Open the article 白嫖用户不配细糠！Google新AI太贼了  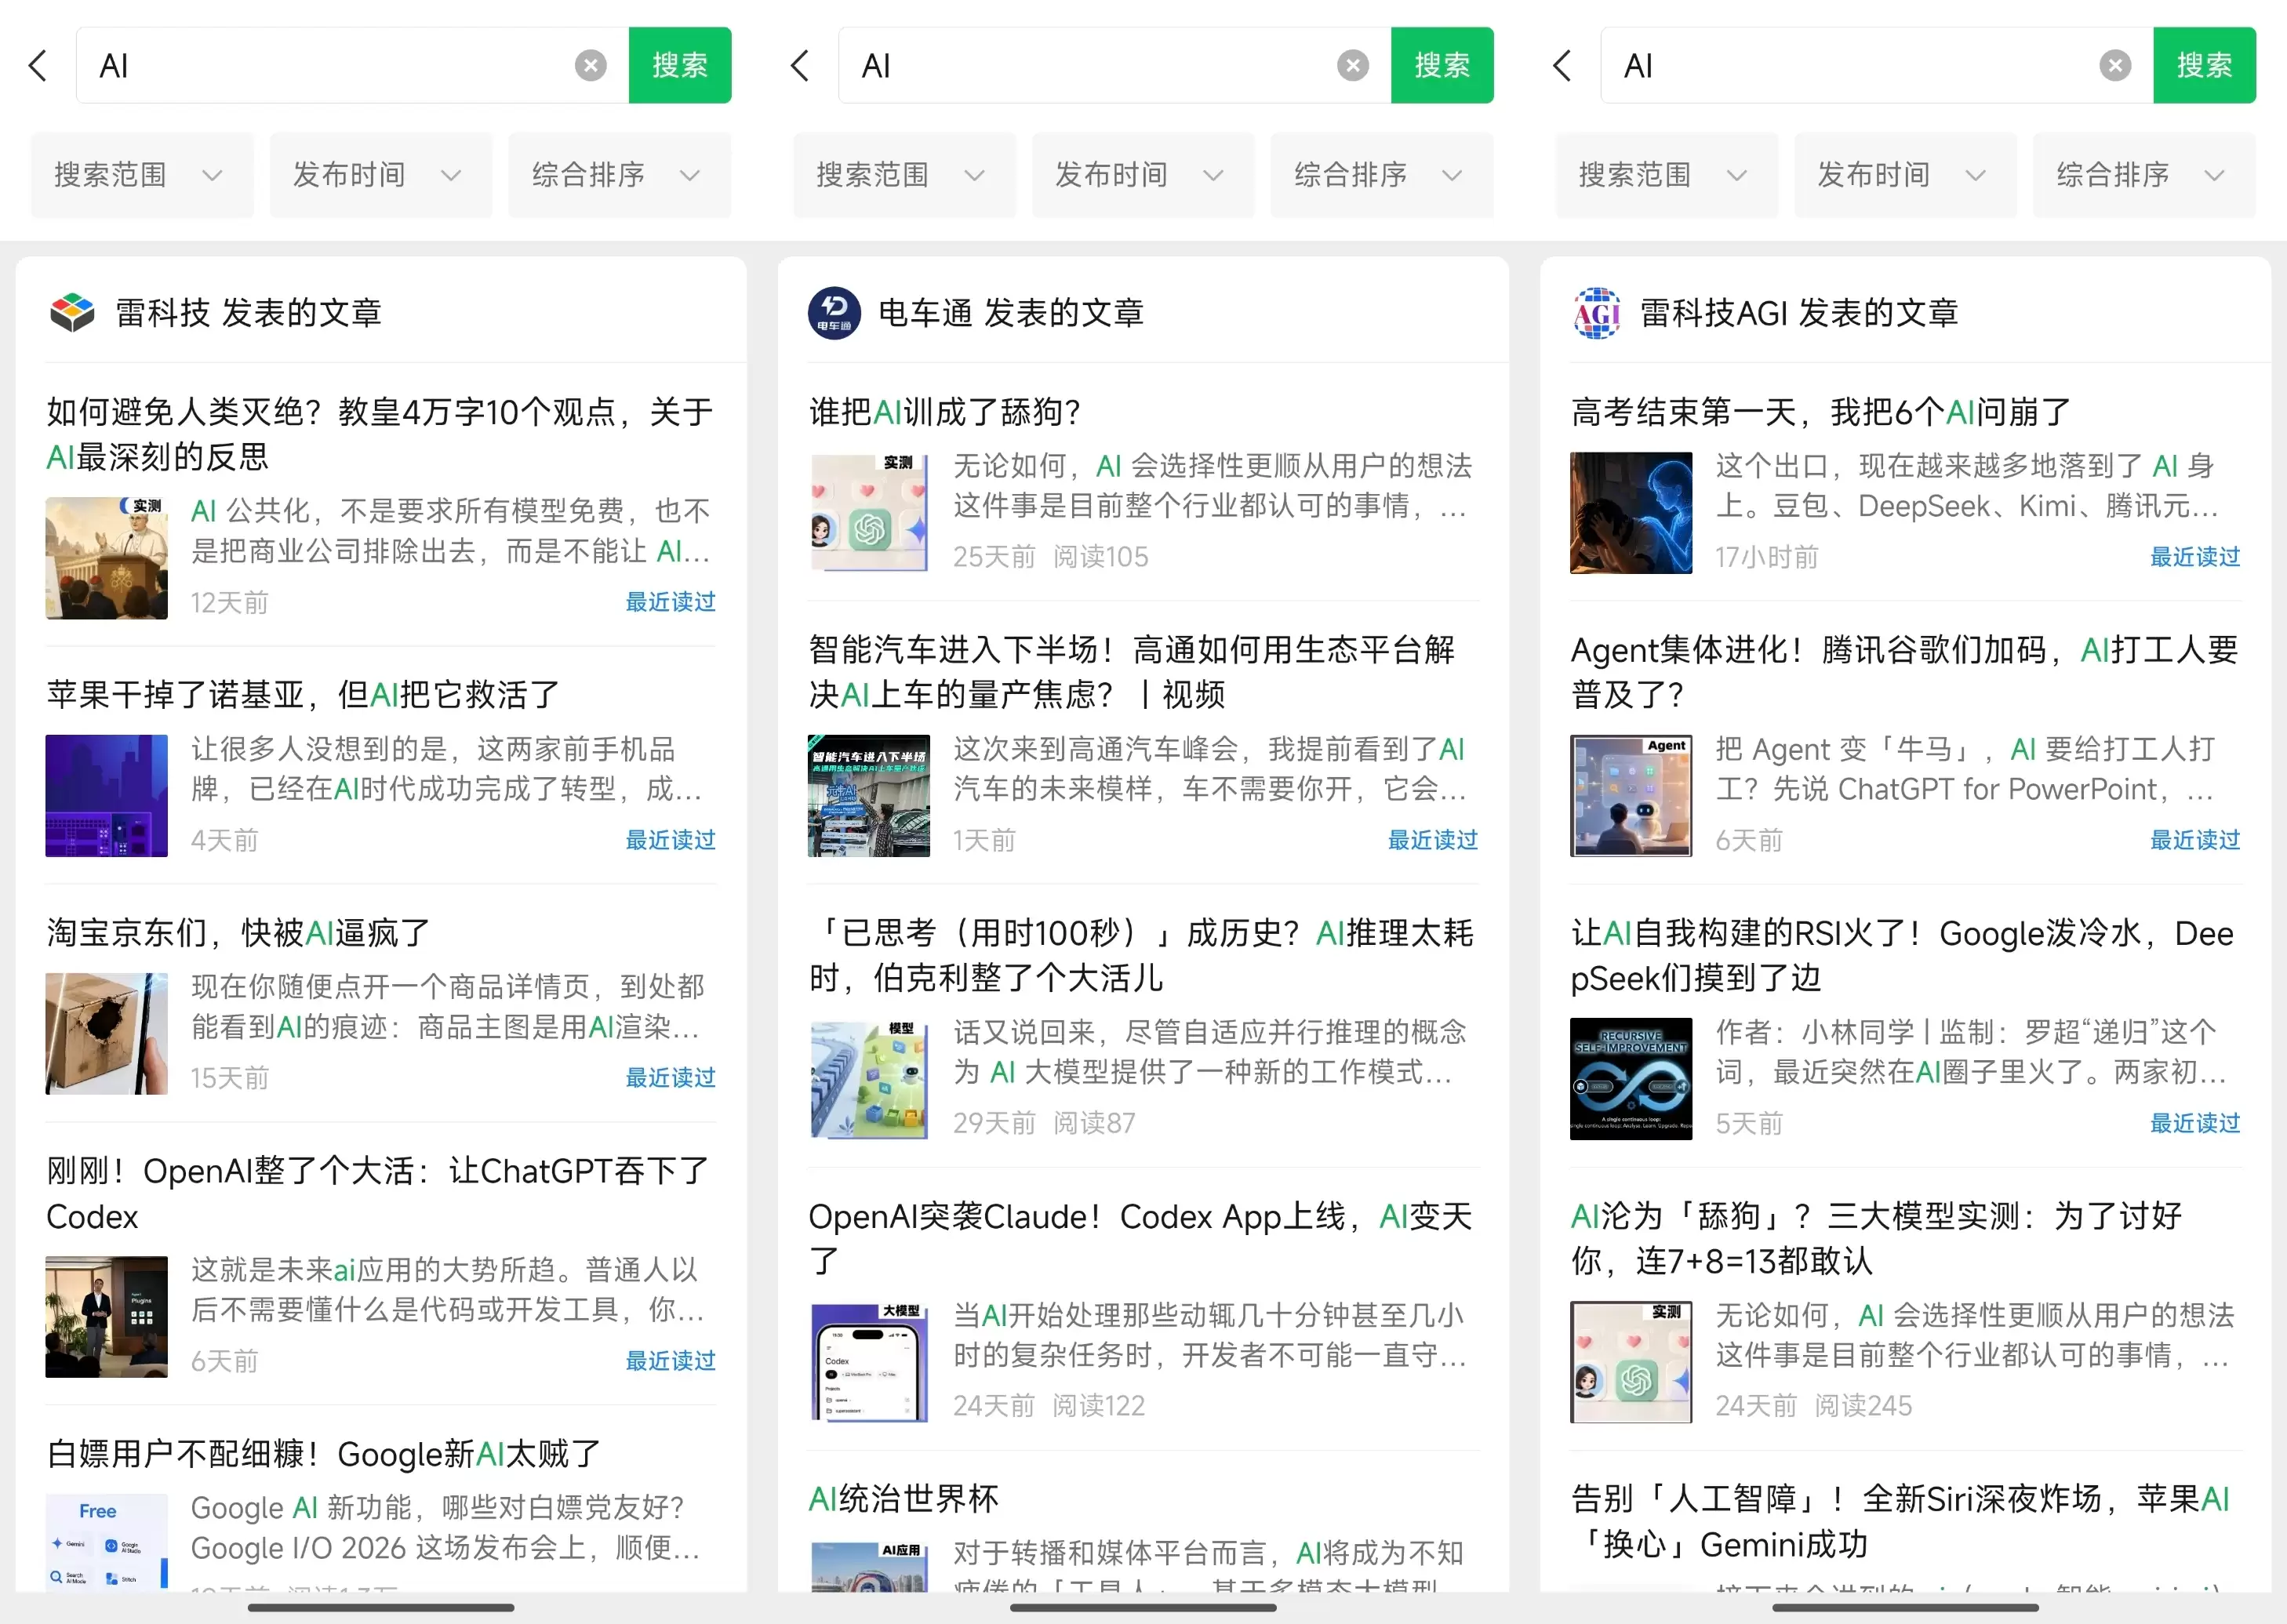pyautogui.click(x=324, y=1453)
